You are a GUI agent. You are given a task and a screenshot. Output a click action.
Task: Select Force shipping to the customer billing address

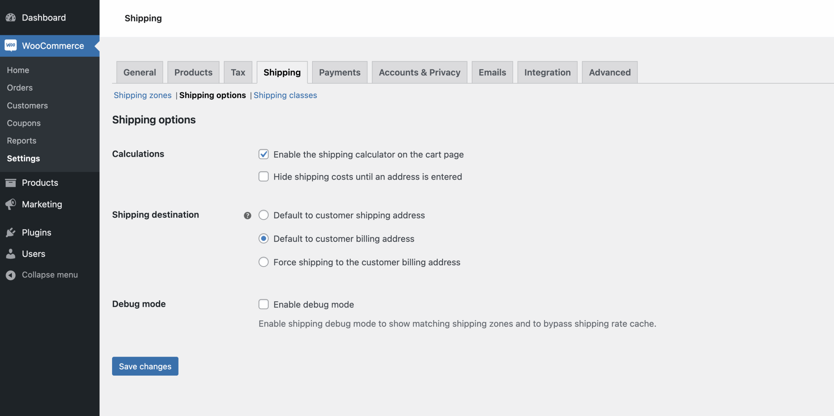tap(264, 262)
